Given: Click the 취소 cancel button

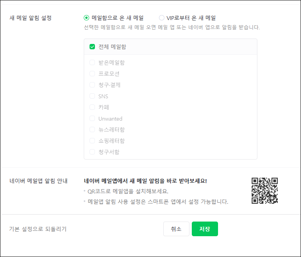Looking at the screenshot, I should tap(176, 229).
